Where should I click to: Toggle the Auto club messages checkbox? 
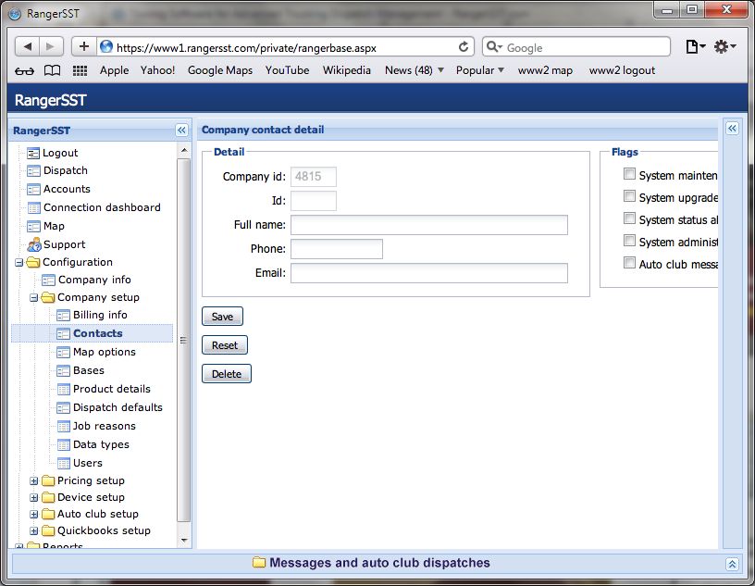629,263
